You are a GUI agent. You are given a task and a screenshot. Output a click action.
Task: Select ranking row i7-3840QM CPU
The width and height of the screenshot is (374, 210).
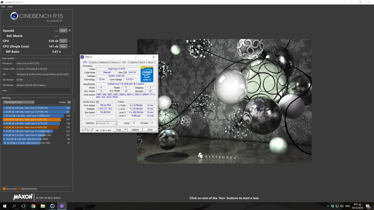(36, 135)
